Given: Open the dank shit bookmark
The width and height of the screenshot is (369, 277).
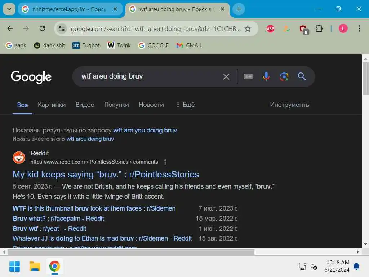Looking at the screenshot, I should [49, 45].
